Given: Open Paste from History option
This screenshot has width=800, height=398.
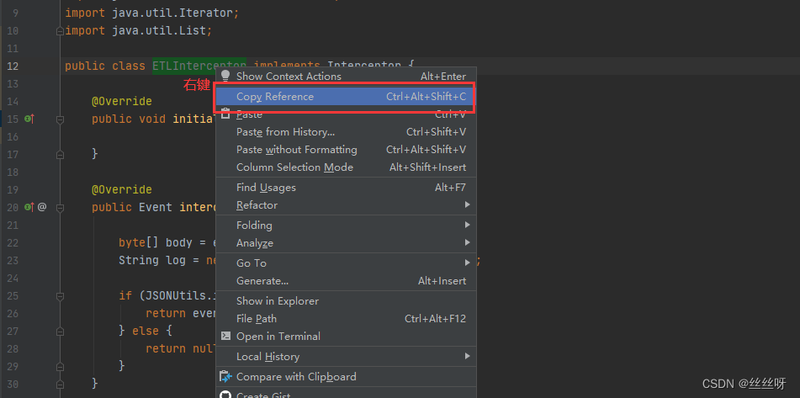Looking at the screenshot, I should coord(346,132).
